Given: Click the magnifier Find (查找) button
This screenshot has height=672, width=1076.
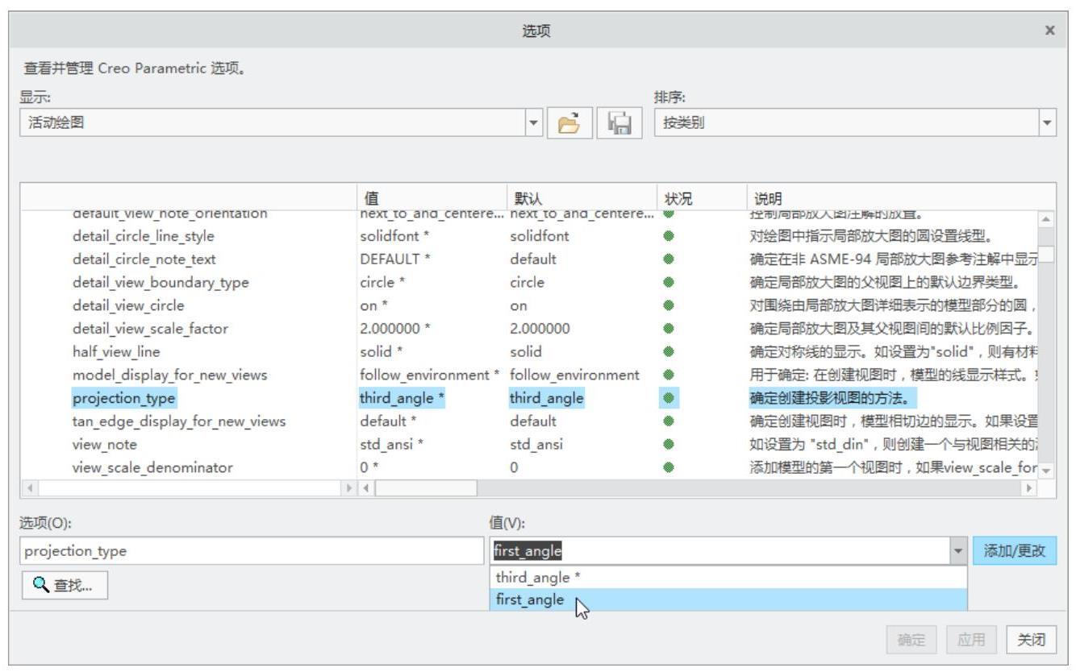Looking at the screenshot, I should coord(64,586).
